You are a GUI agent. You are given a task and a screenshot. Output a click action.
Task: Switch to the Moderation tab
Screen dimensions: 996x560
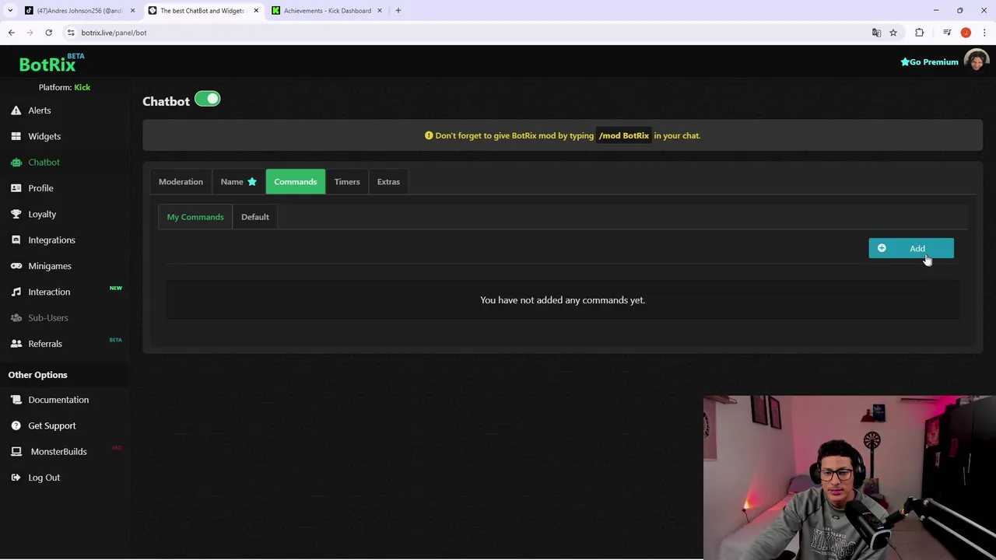(181, 181)
